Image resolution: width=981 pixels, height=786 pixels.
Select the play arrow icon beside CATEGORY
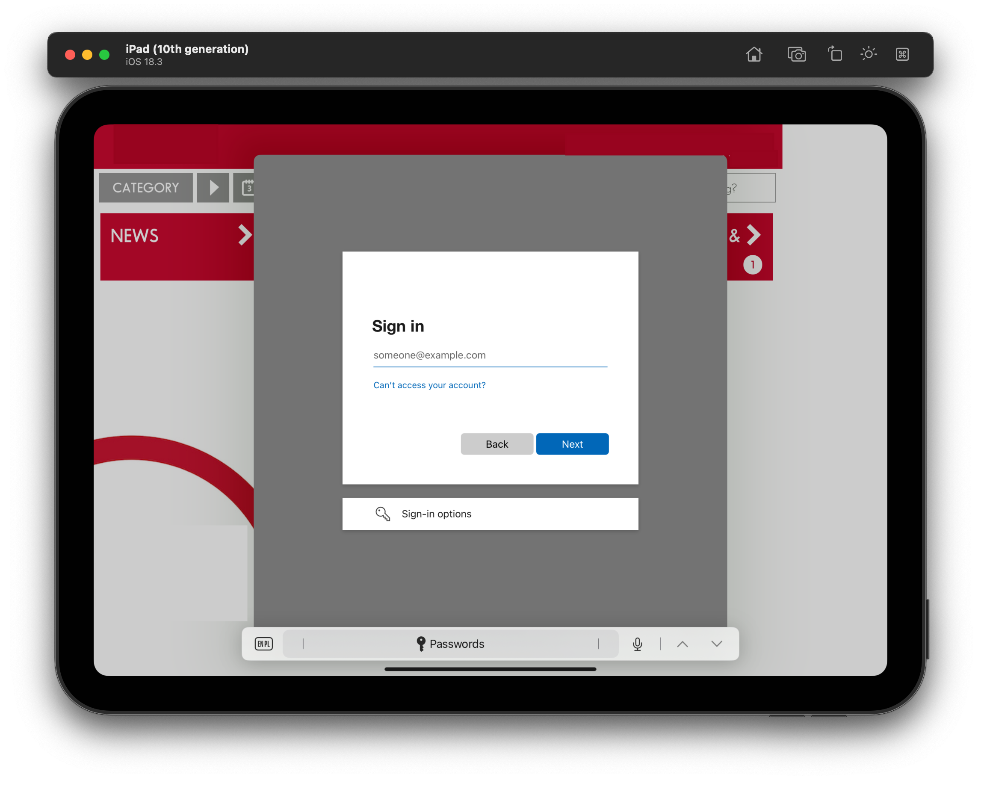213,187
